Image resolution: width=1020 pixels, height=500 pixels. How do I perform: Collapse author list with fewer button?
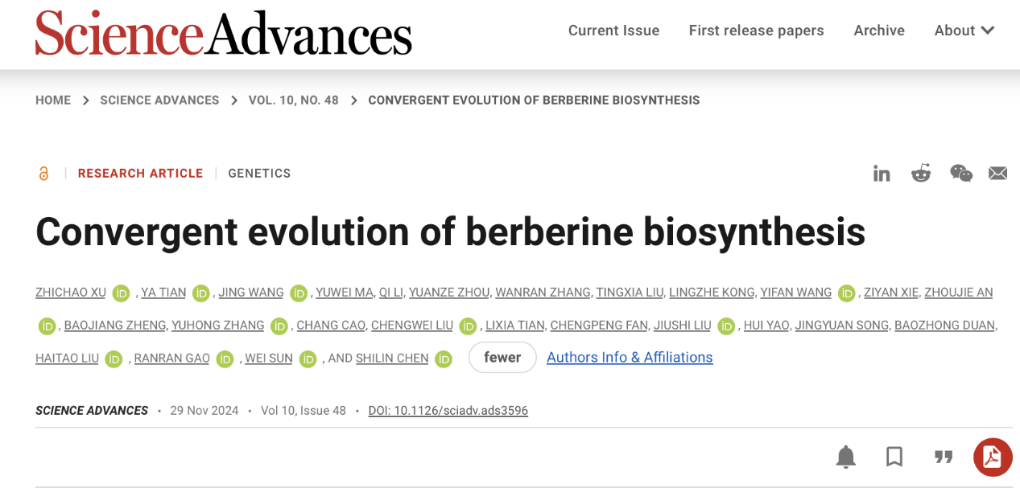[502, 358]
